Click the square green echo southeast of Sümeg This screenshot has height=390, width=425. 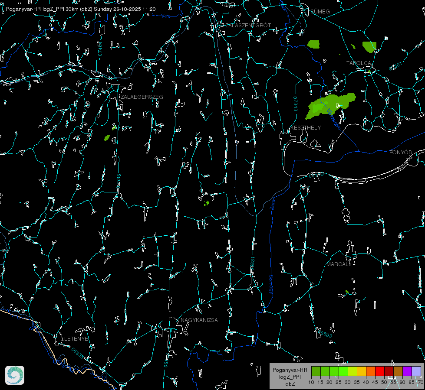(313, 44)
